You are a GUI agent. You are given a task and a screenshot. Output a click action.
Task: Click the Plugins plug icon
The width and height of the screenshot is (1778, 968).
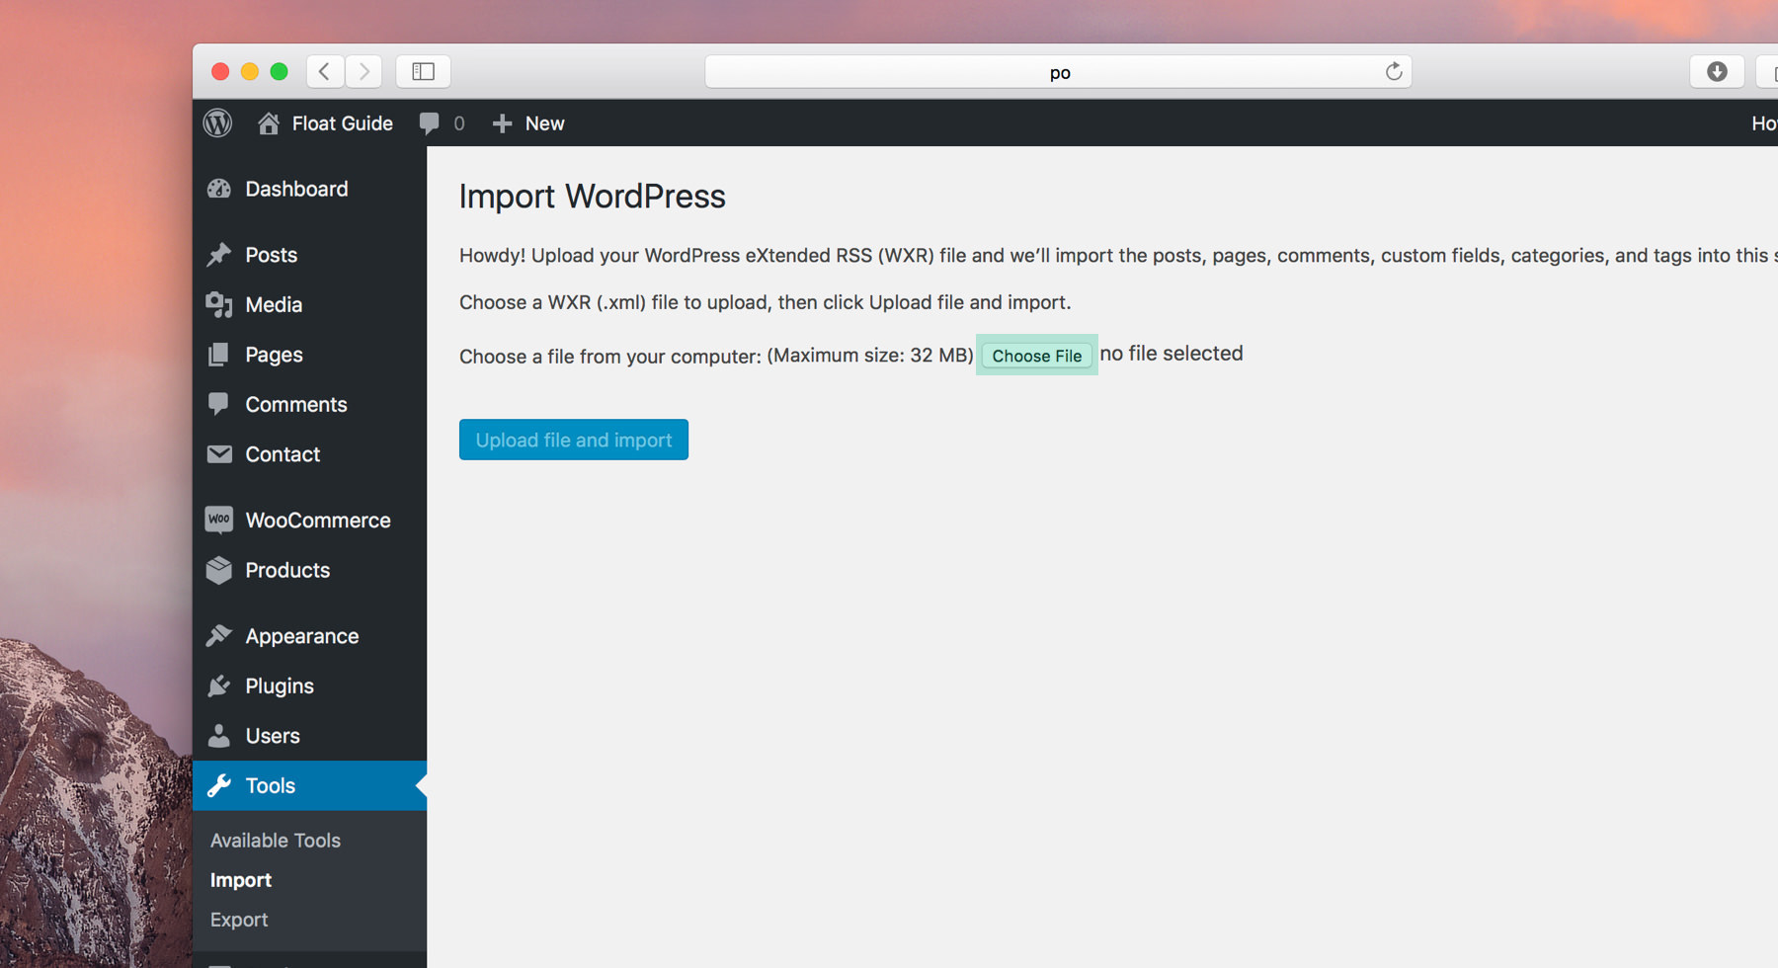pyautogui.click(x=219, y=686)
